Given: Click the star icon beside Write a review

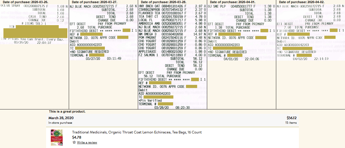Looking at the screenshot, I should point(74,142).
